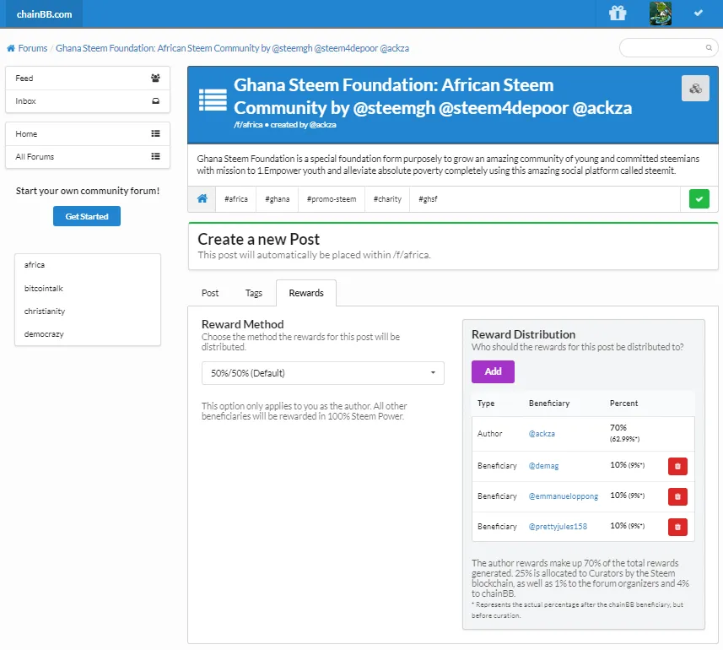Click the Type column header

click(x=486, y=404)
